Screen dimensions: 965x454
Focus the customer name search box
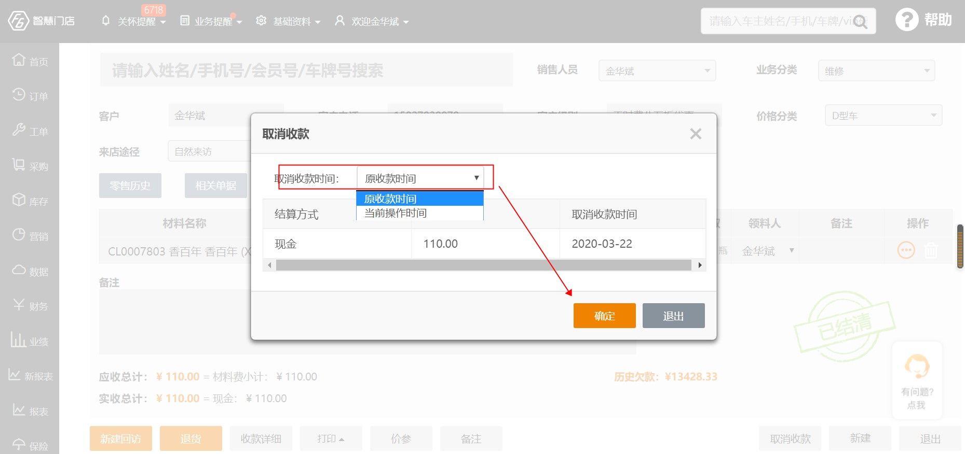[x=306, y=70]
